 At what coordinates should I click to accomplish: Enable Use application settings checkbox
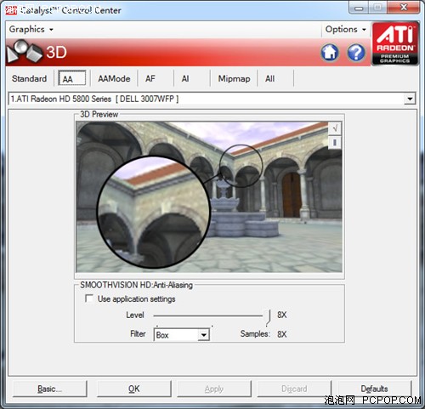pos(89,298)
